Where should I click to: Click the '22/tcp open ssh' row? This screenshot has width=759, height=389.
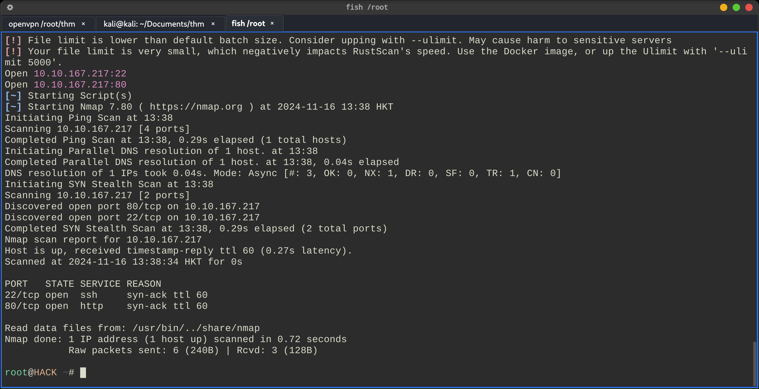(106, 295)
